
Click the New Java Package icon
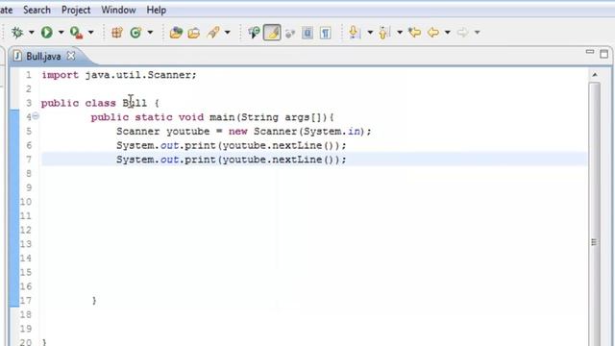tap(116, 32)
